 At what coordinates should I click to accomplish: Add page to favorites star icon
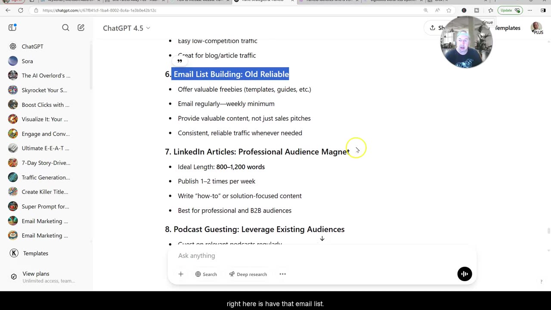coord(449,10)
